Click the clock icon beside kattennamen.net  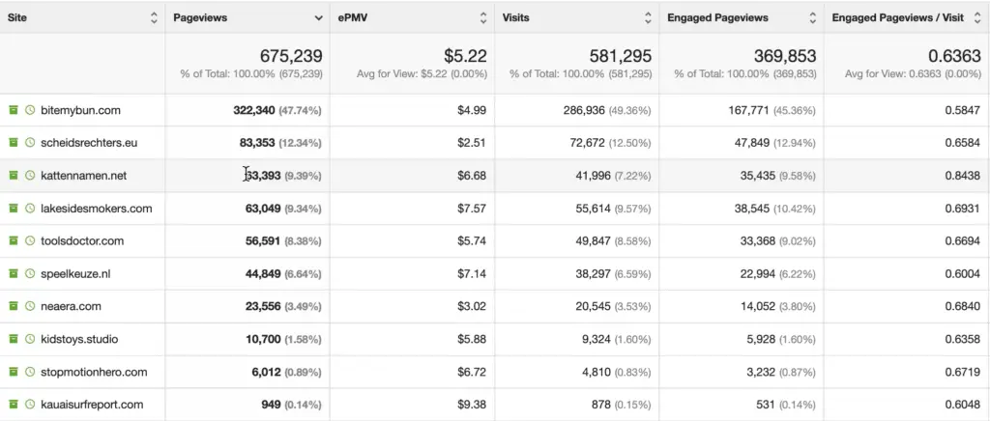(30, 175)
